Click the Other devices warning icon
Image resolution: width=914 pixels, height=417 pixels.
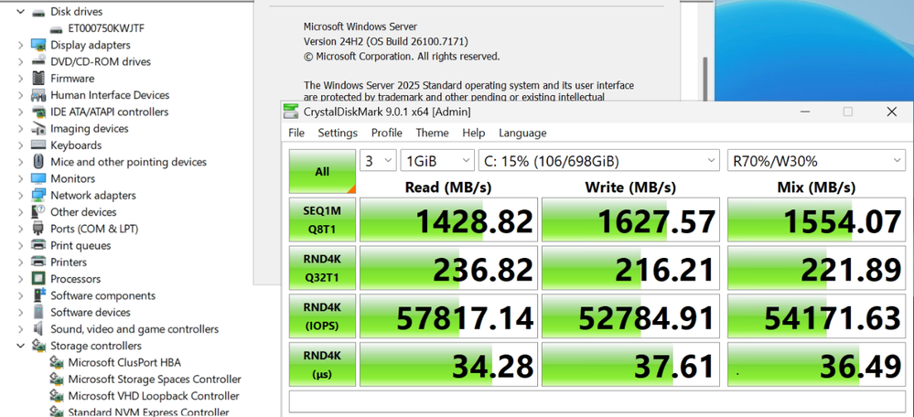coord(38,212)
